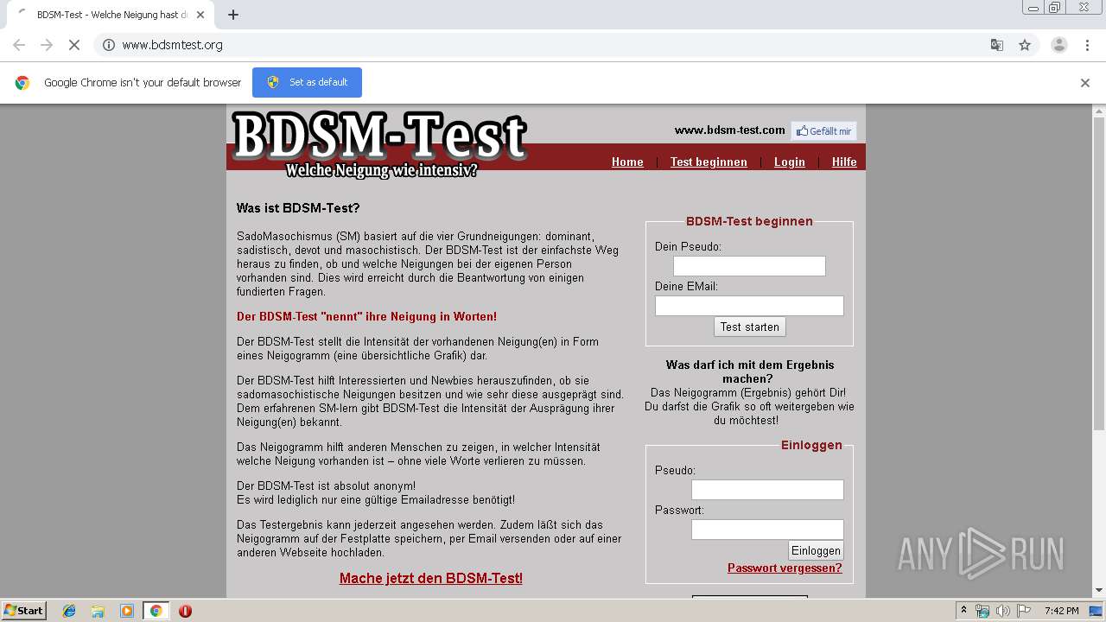Open the Windows Start menu
Screen dimensions: 1106x622
coord(24,611)
